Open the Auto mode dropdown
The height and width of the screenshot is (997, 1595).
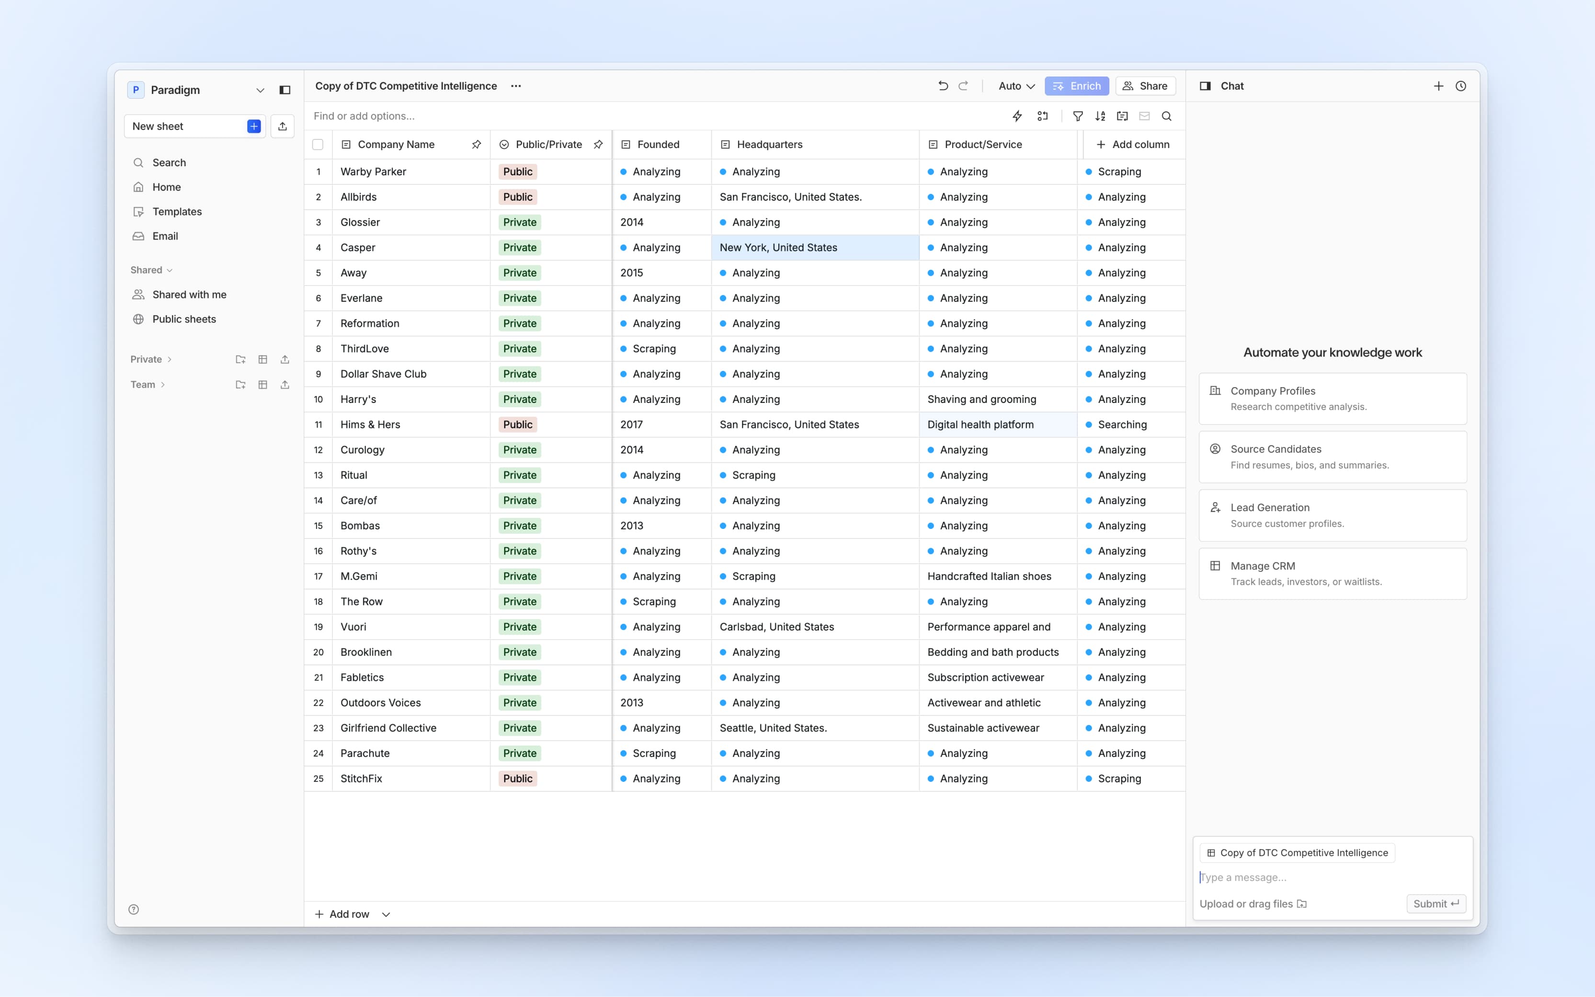[x=1016, y=86]
